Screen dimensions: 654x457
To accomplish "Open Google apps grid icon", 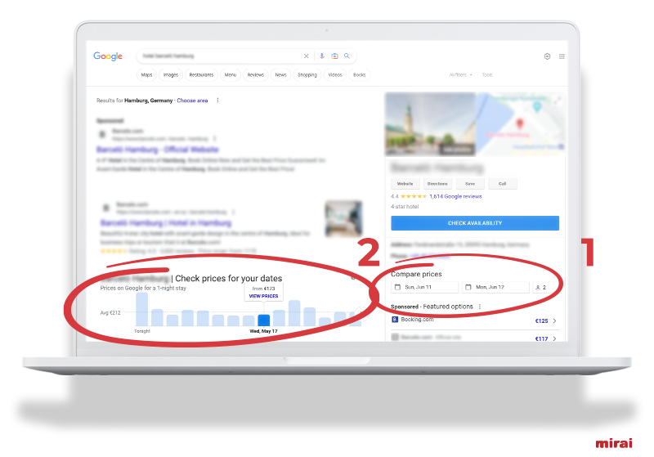I will click(562, 56).
